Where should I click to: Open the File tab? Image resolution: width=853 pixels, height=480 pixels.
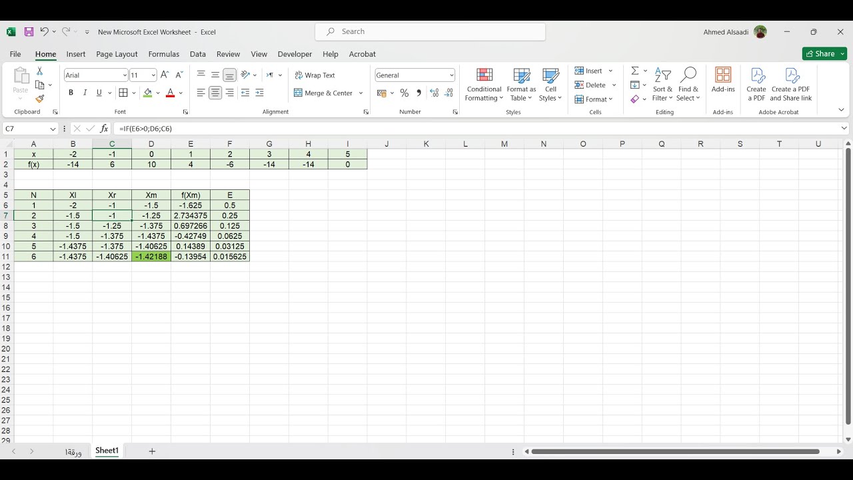(x=15, y=54)
